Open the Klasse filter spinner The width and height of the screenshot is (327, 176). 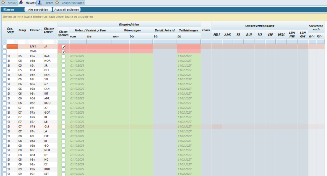[x=41, y=42]
